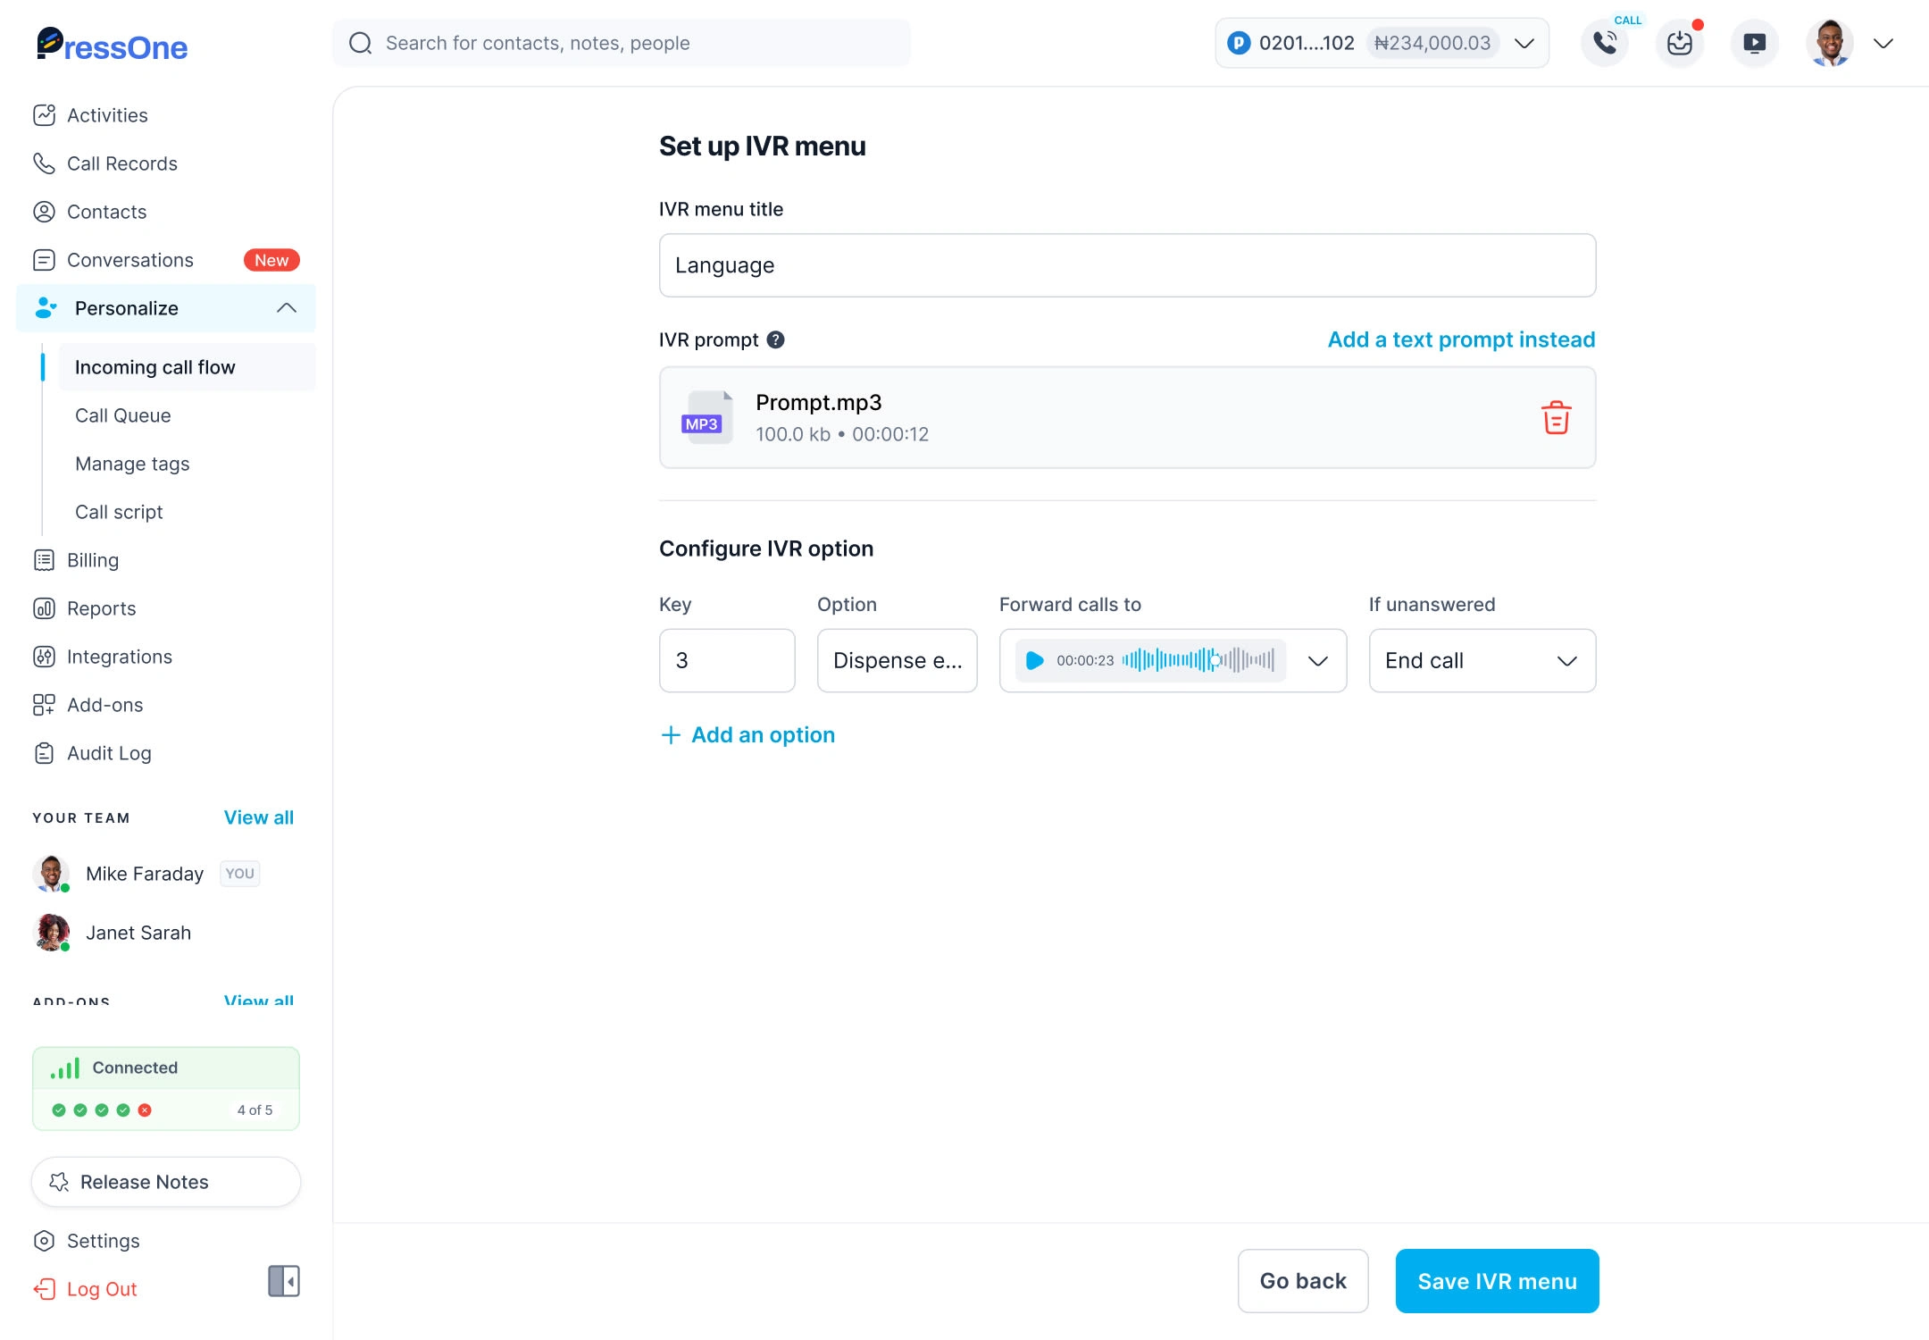This screenshot has height=1340, width=1929.
Task: Click the search magnifier icon
Action: pyautogui.click(x=360, y=43)
